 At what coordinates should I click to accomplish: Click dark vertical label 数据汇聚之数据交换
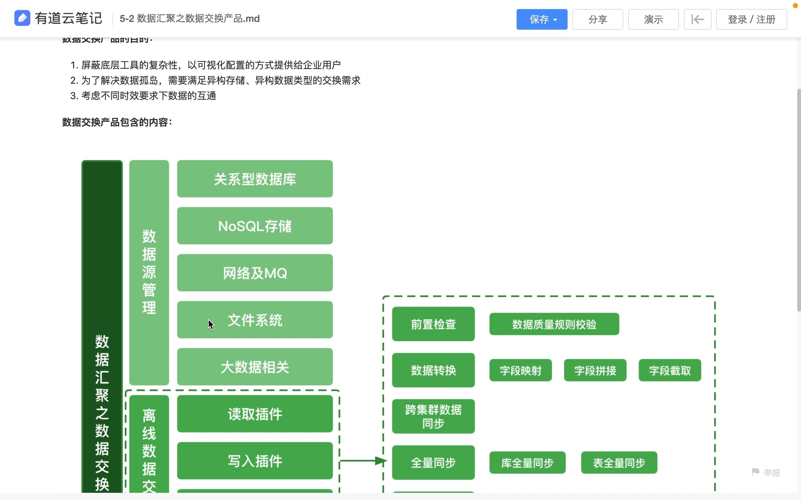point(102,327)
